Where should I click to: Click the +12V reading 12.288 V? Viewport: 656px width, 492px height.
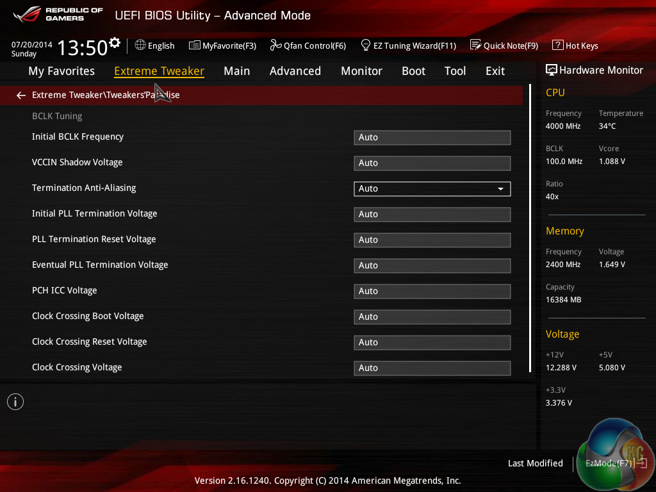[x=561, y=367]
